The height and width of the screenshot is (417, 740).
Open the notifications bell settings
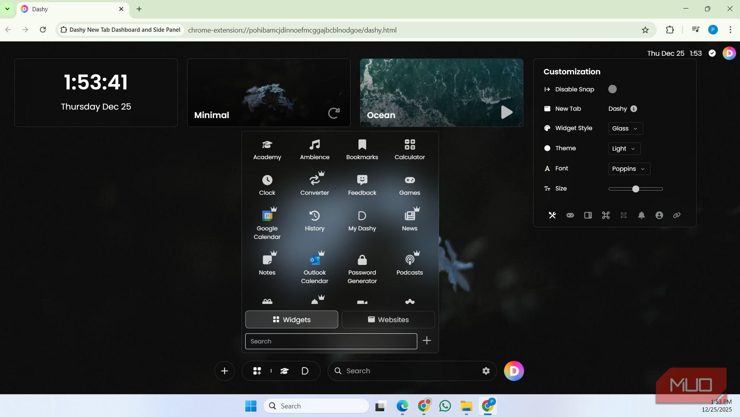pyautogui.click(x=641, y=215)
